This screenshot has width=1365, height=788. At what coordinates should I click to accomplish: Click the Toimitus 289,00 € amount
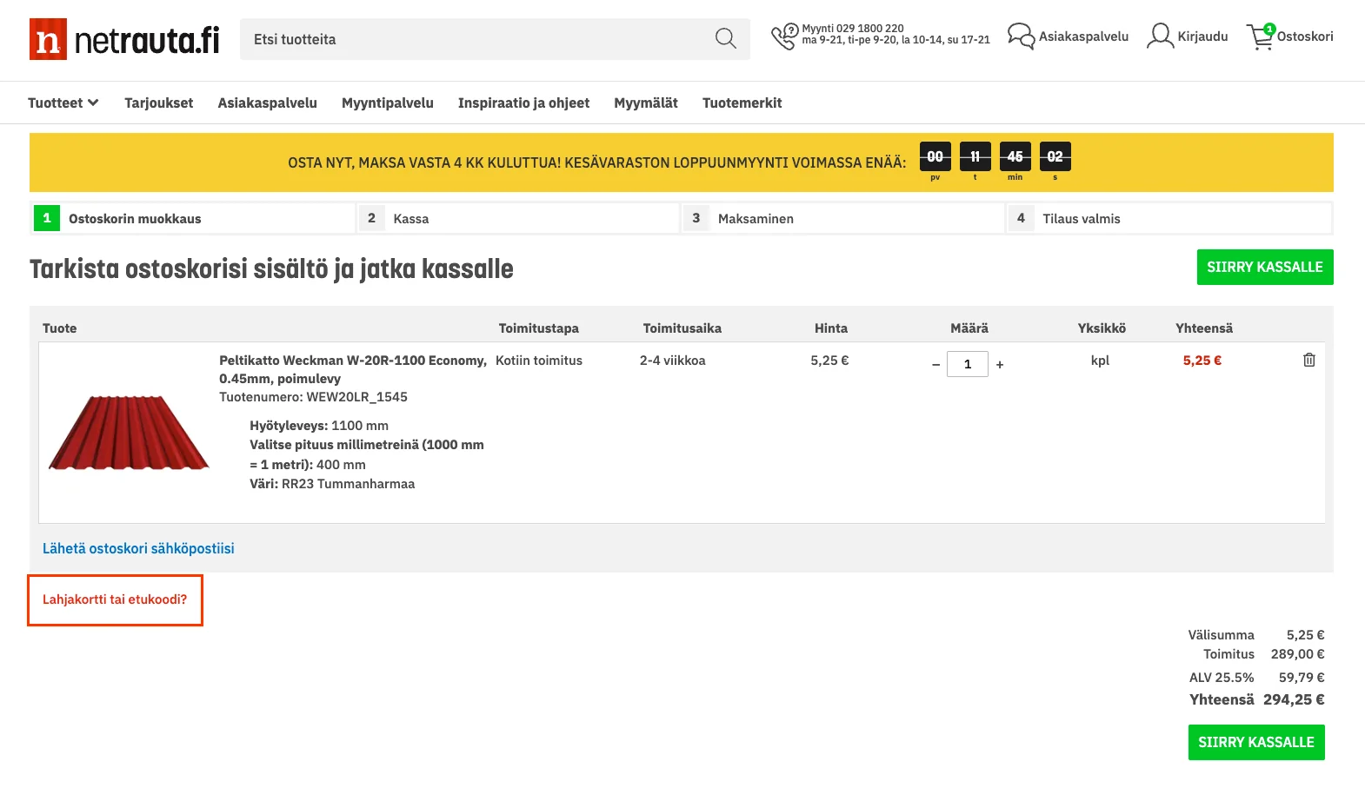click(x=1297, y=654)
